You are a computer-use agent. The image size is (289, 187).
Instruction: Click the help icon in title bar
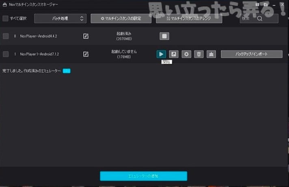pyautogui.click(x=257, y=4)
